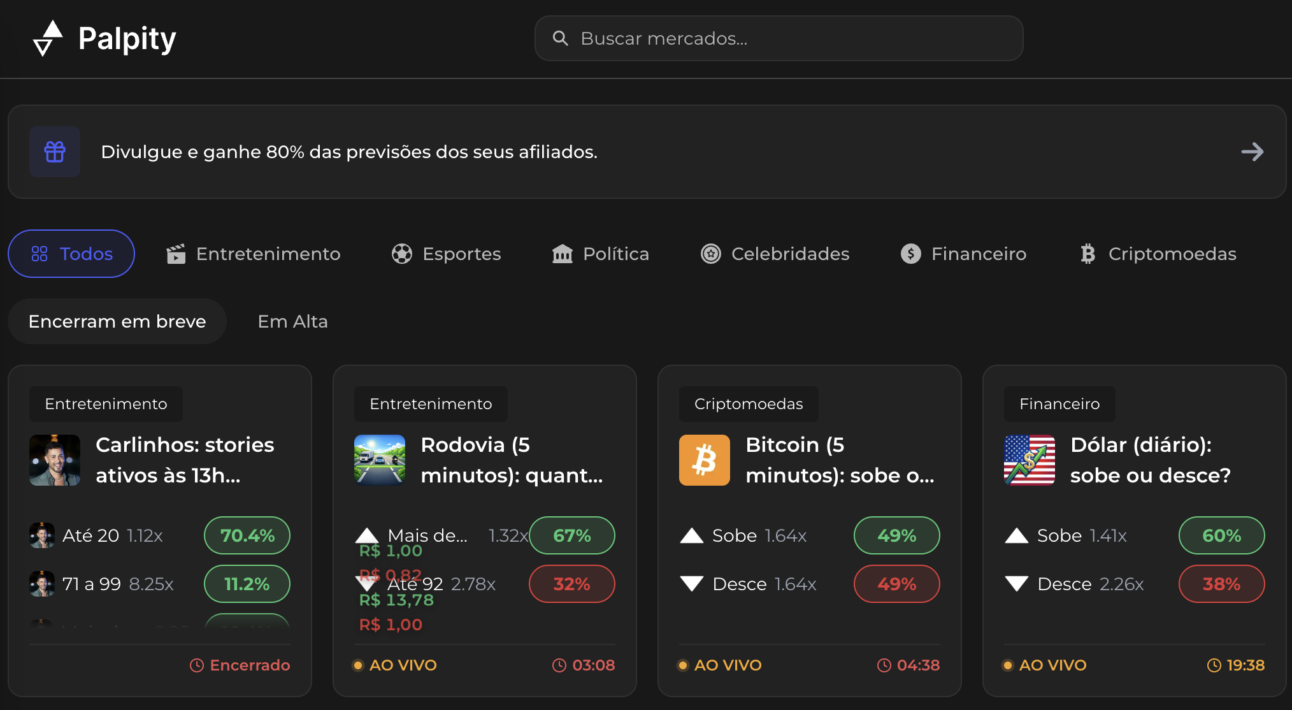Click the 60% Sobe option on Dólar card
Image resolution: width=1292 pixels, height=710 pixels.
point(1221,535)
